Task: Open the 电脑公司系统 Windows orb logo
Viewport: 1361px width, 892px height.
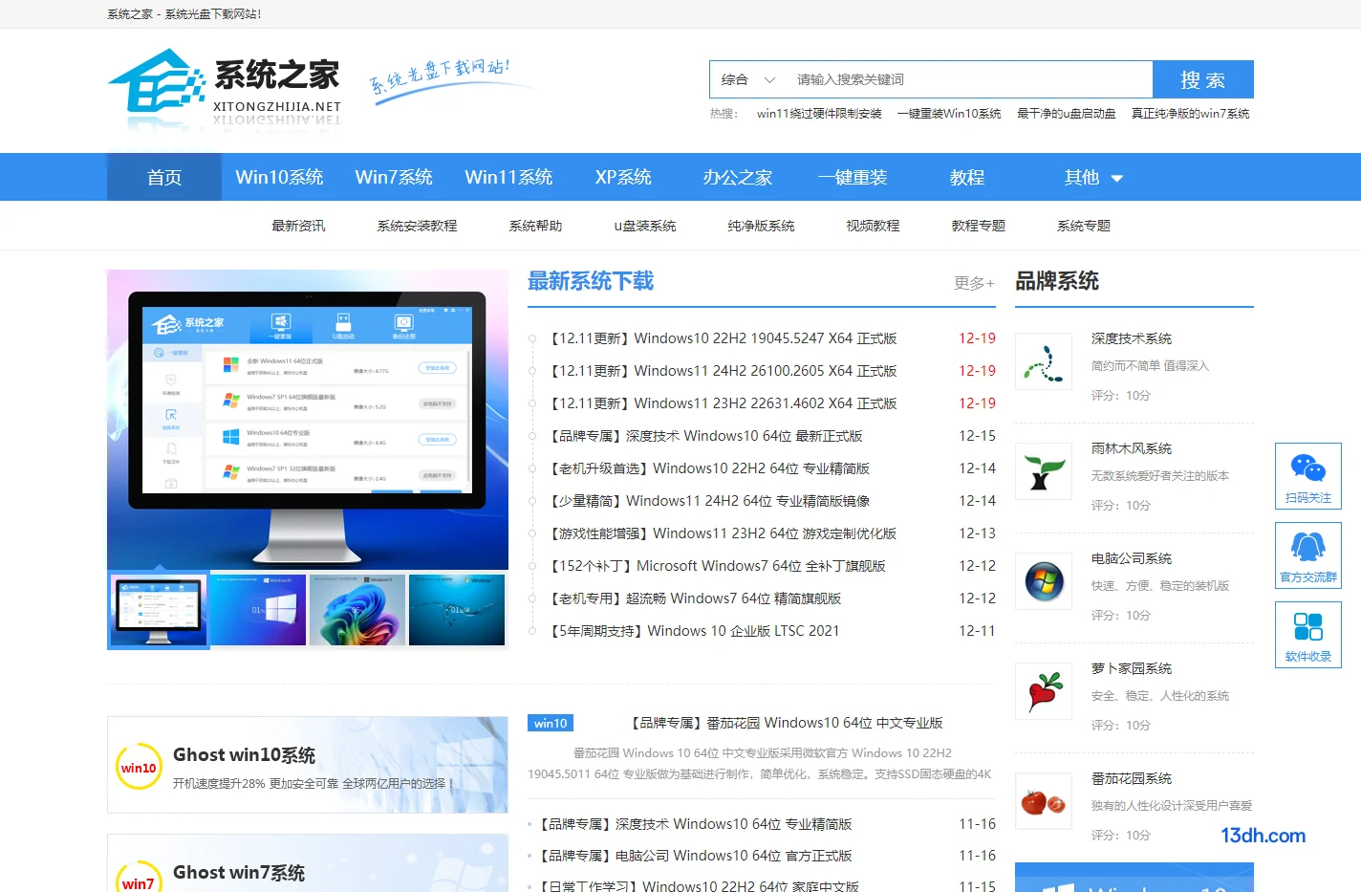Action: coord(1044,581)
